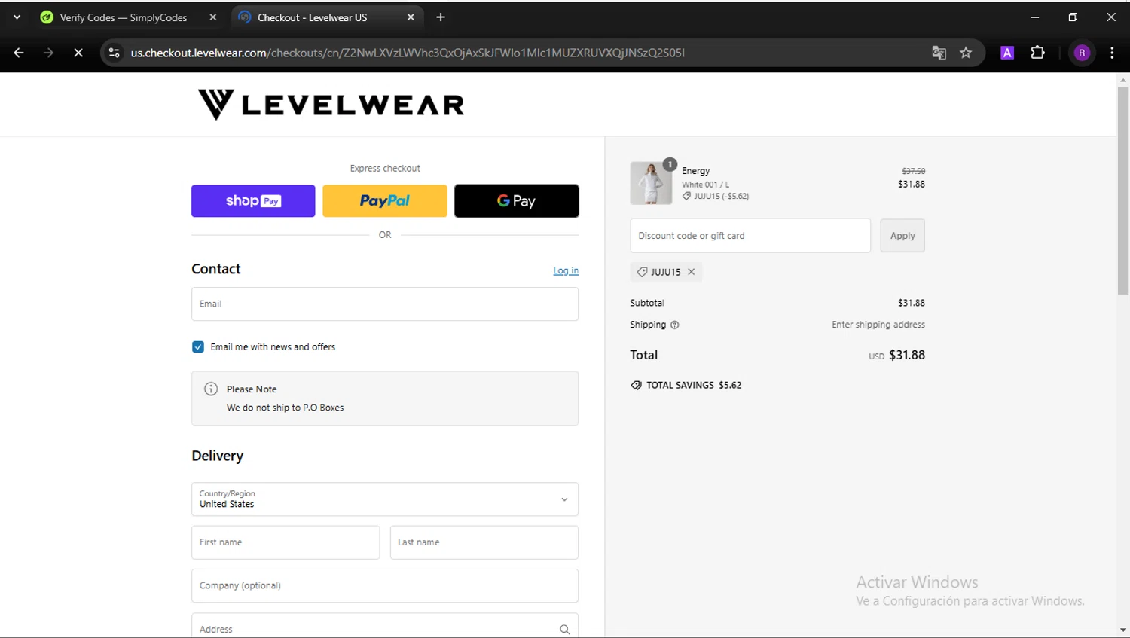Viewport: 1130px width, 638px height.
Task: Stop loading the page
Action: tap(78, 53)
